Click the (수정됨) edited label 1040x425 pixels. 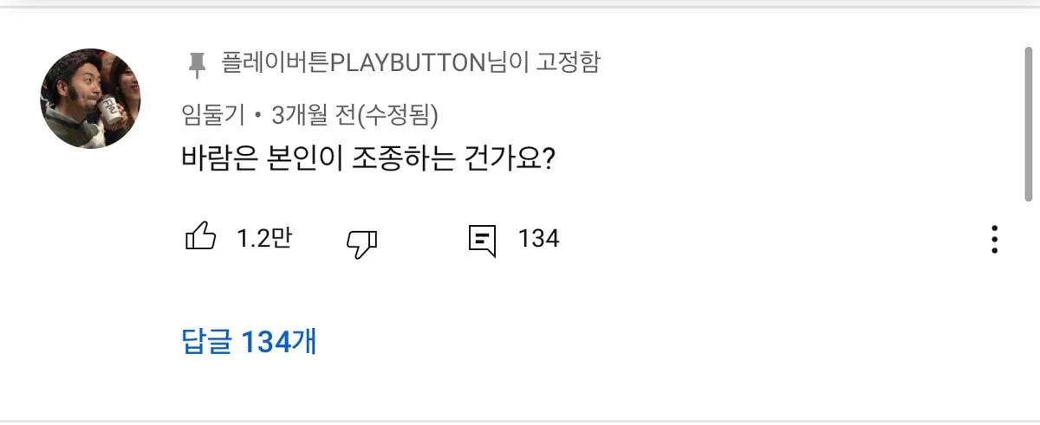(x=399, y=113)
